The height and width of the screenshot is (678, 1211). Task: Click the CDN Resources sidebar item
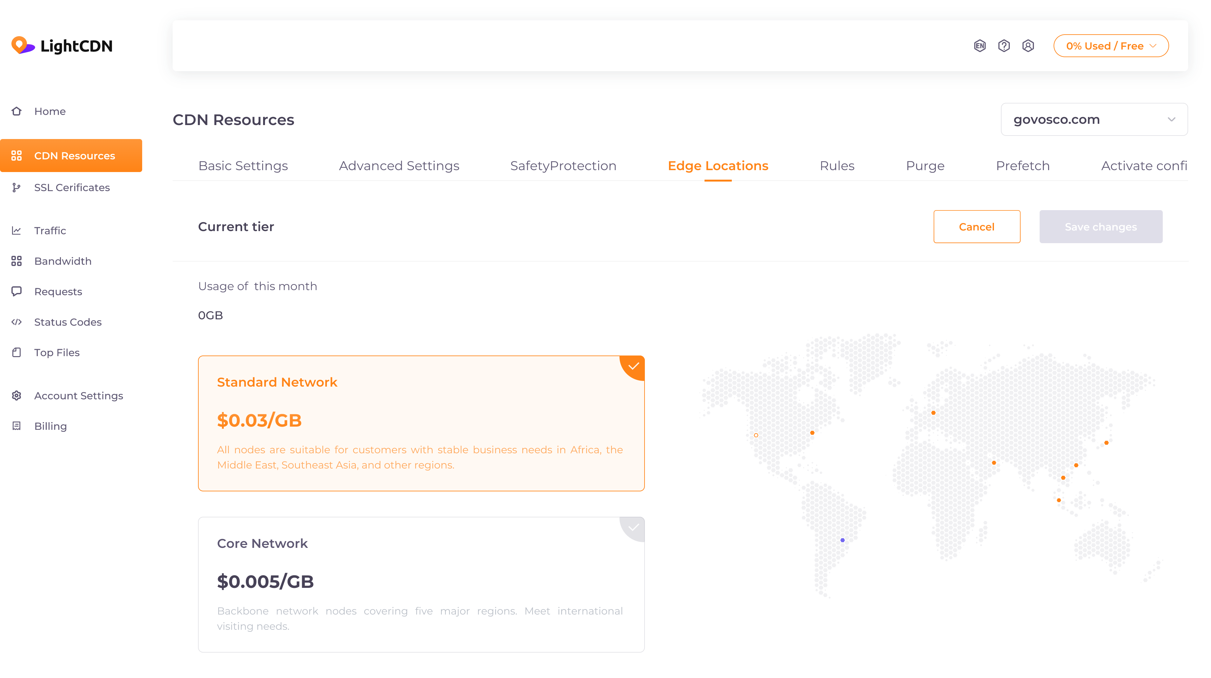coord(71,156)
